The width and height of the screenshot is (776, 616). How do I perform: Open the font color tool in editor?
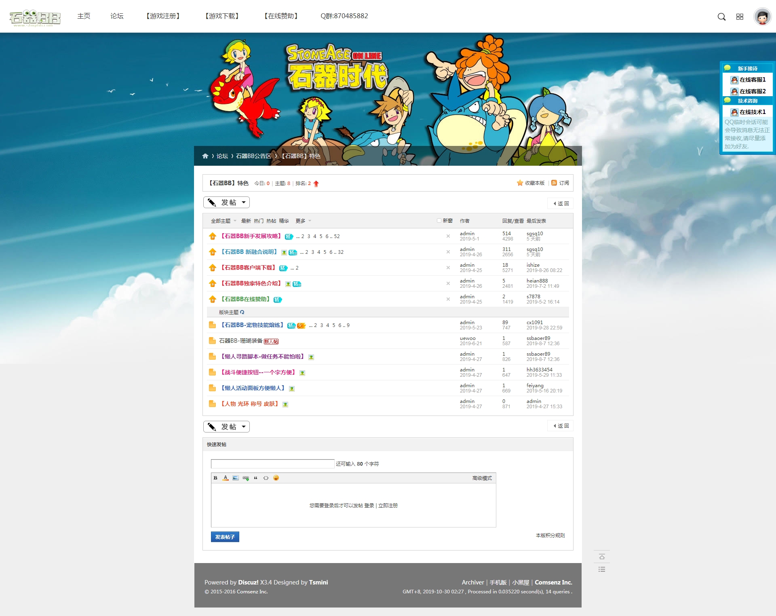226,478
